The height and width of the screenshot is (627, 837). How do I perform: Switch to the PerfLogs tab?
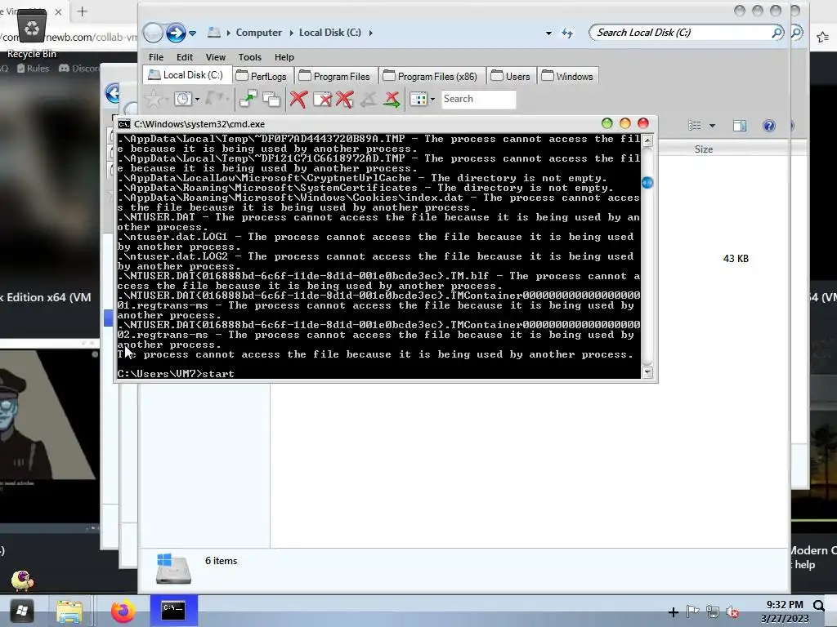[262, 76]
